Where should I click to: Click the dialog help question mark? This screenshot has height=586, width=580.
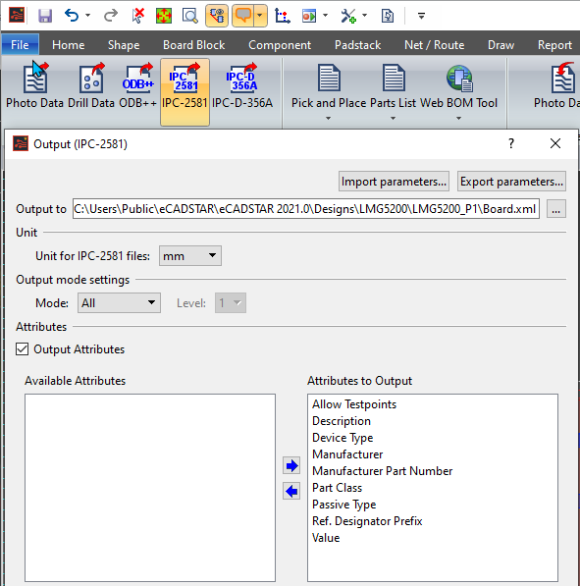pos(511,143)
